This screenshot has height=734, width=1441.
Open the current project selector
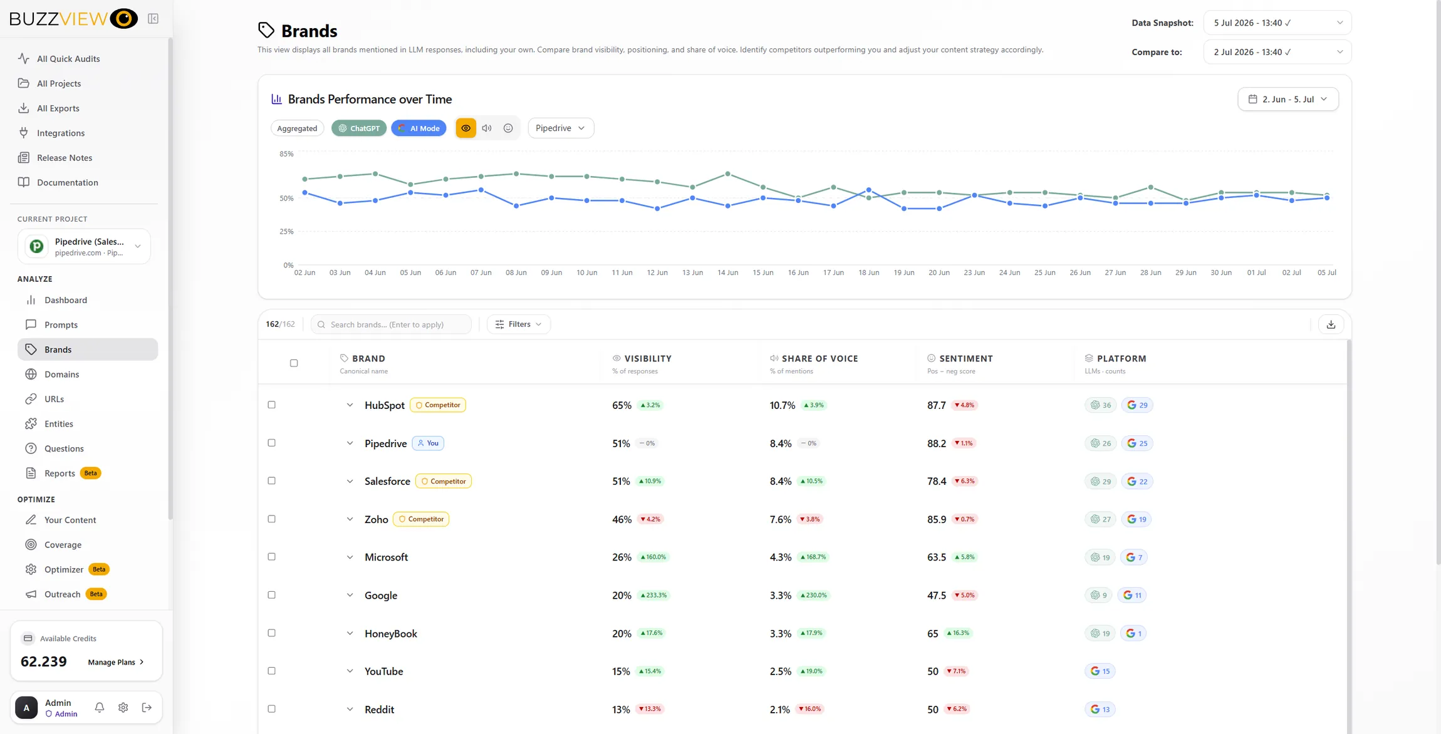pos(84,246)
